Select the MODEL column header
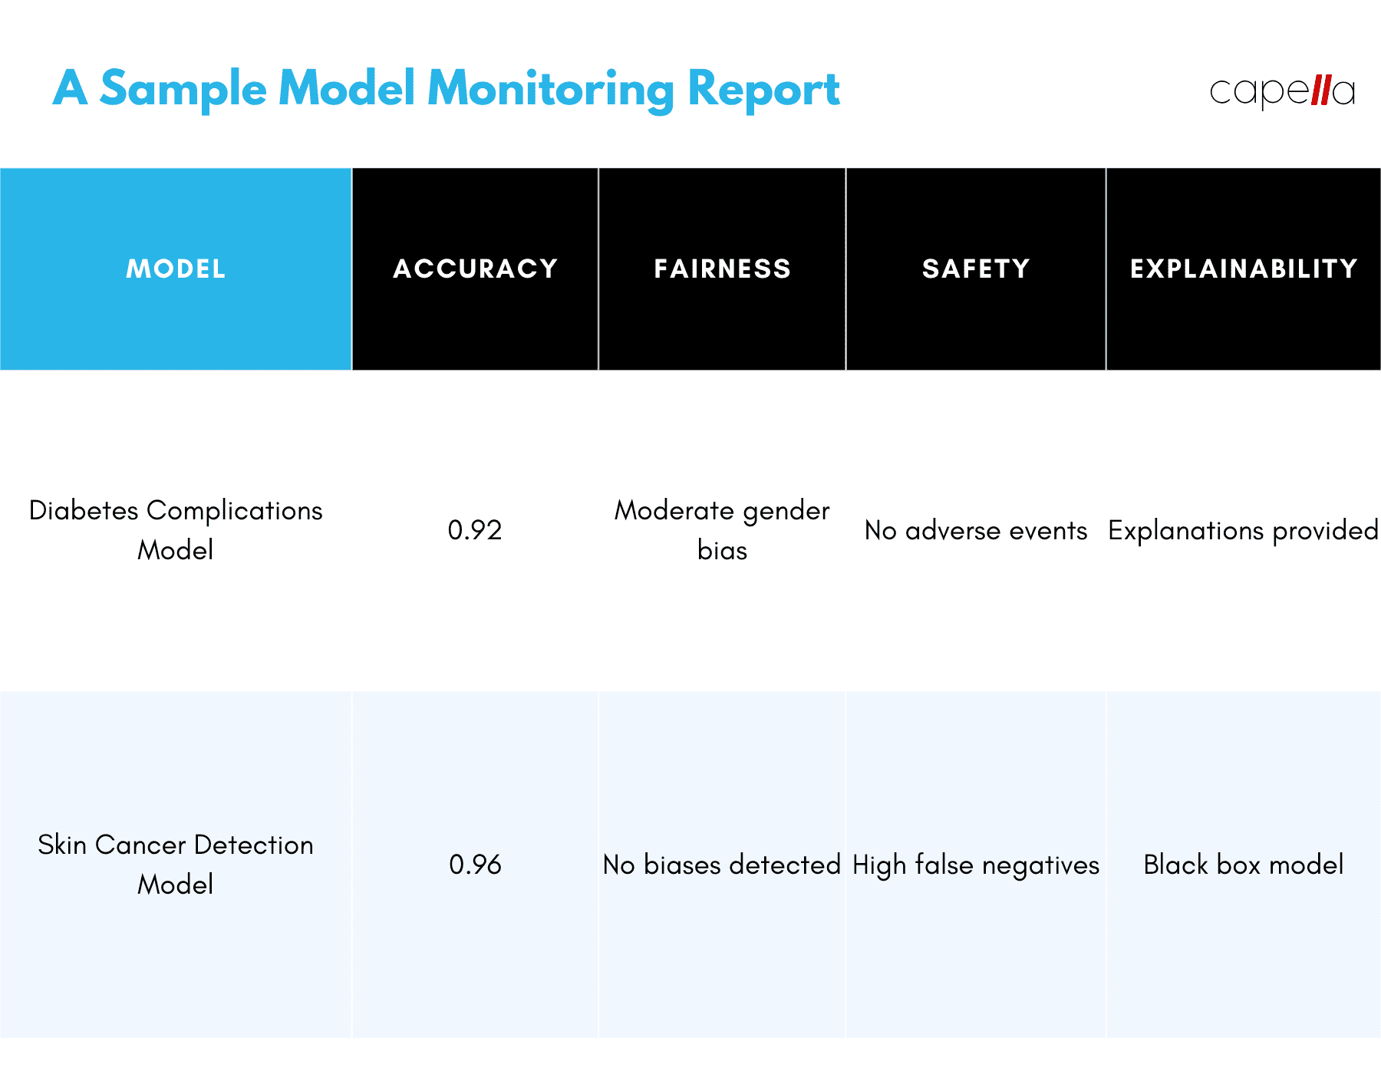 point(176,268)
